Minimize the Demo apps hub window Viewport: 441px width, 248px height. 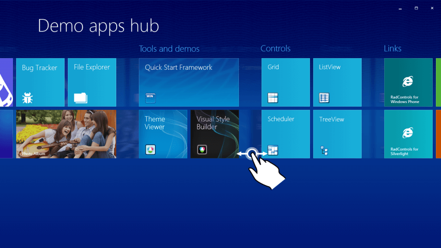click(x=400, y=8)
